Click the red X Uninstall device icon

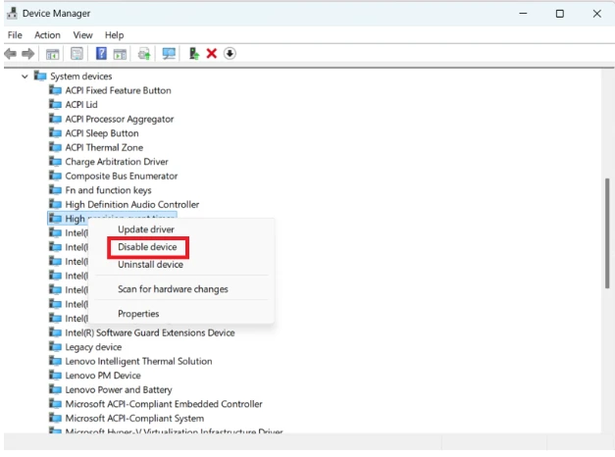tap(212, 53)
